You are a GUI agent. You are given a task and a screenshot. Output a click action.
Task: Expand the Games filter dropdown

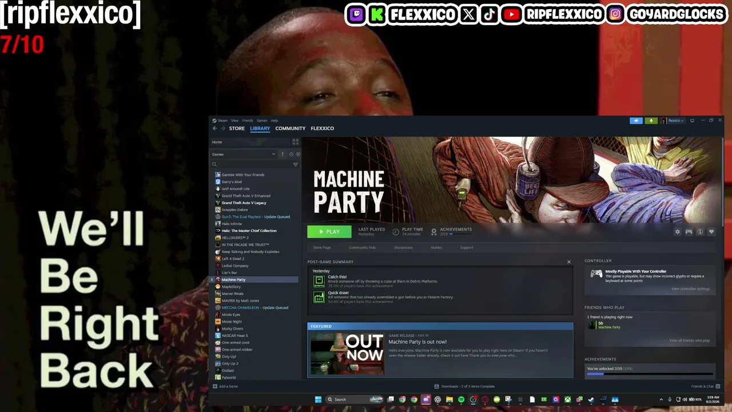point(244,154)
